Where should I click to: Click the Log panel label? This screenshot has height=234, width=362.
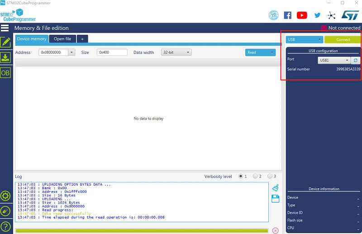19,177
